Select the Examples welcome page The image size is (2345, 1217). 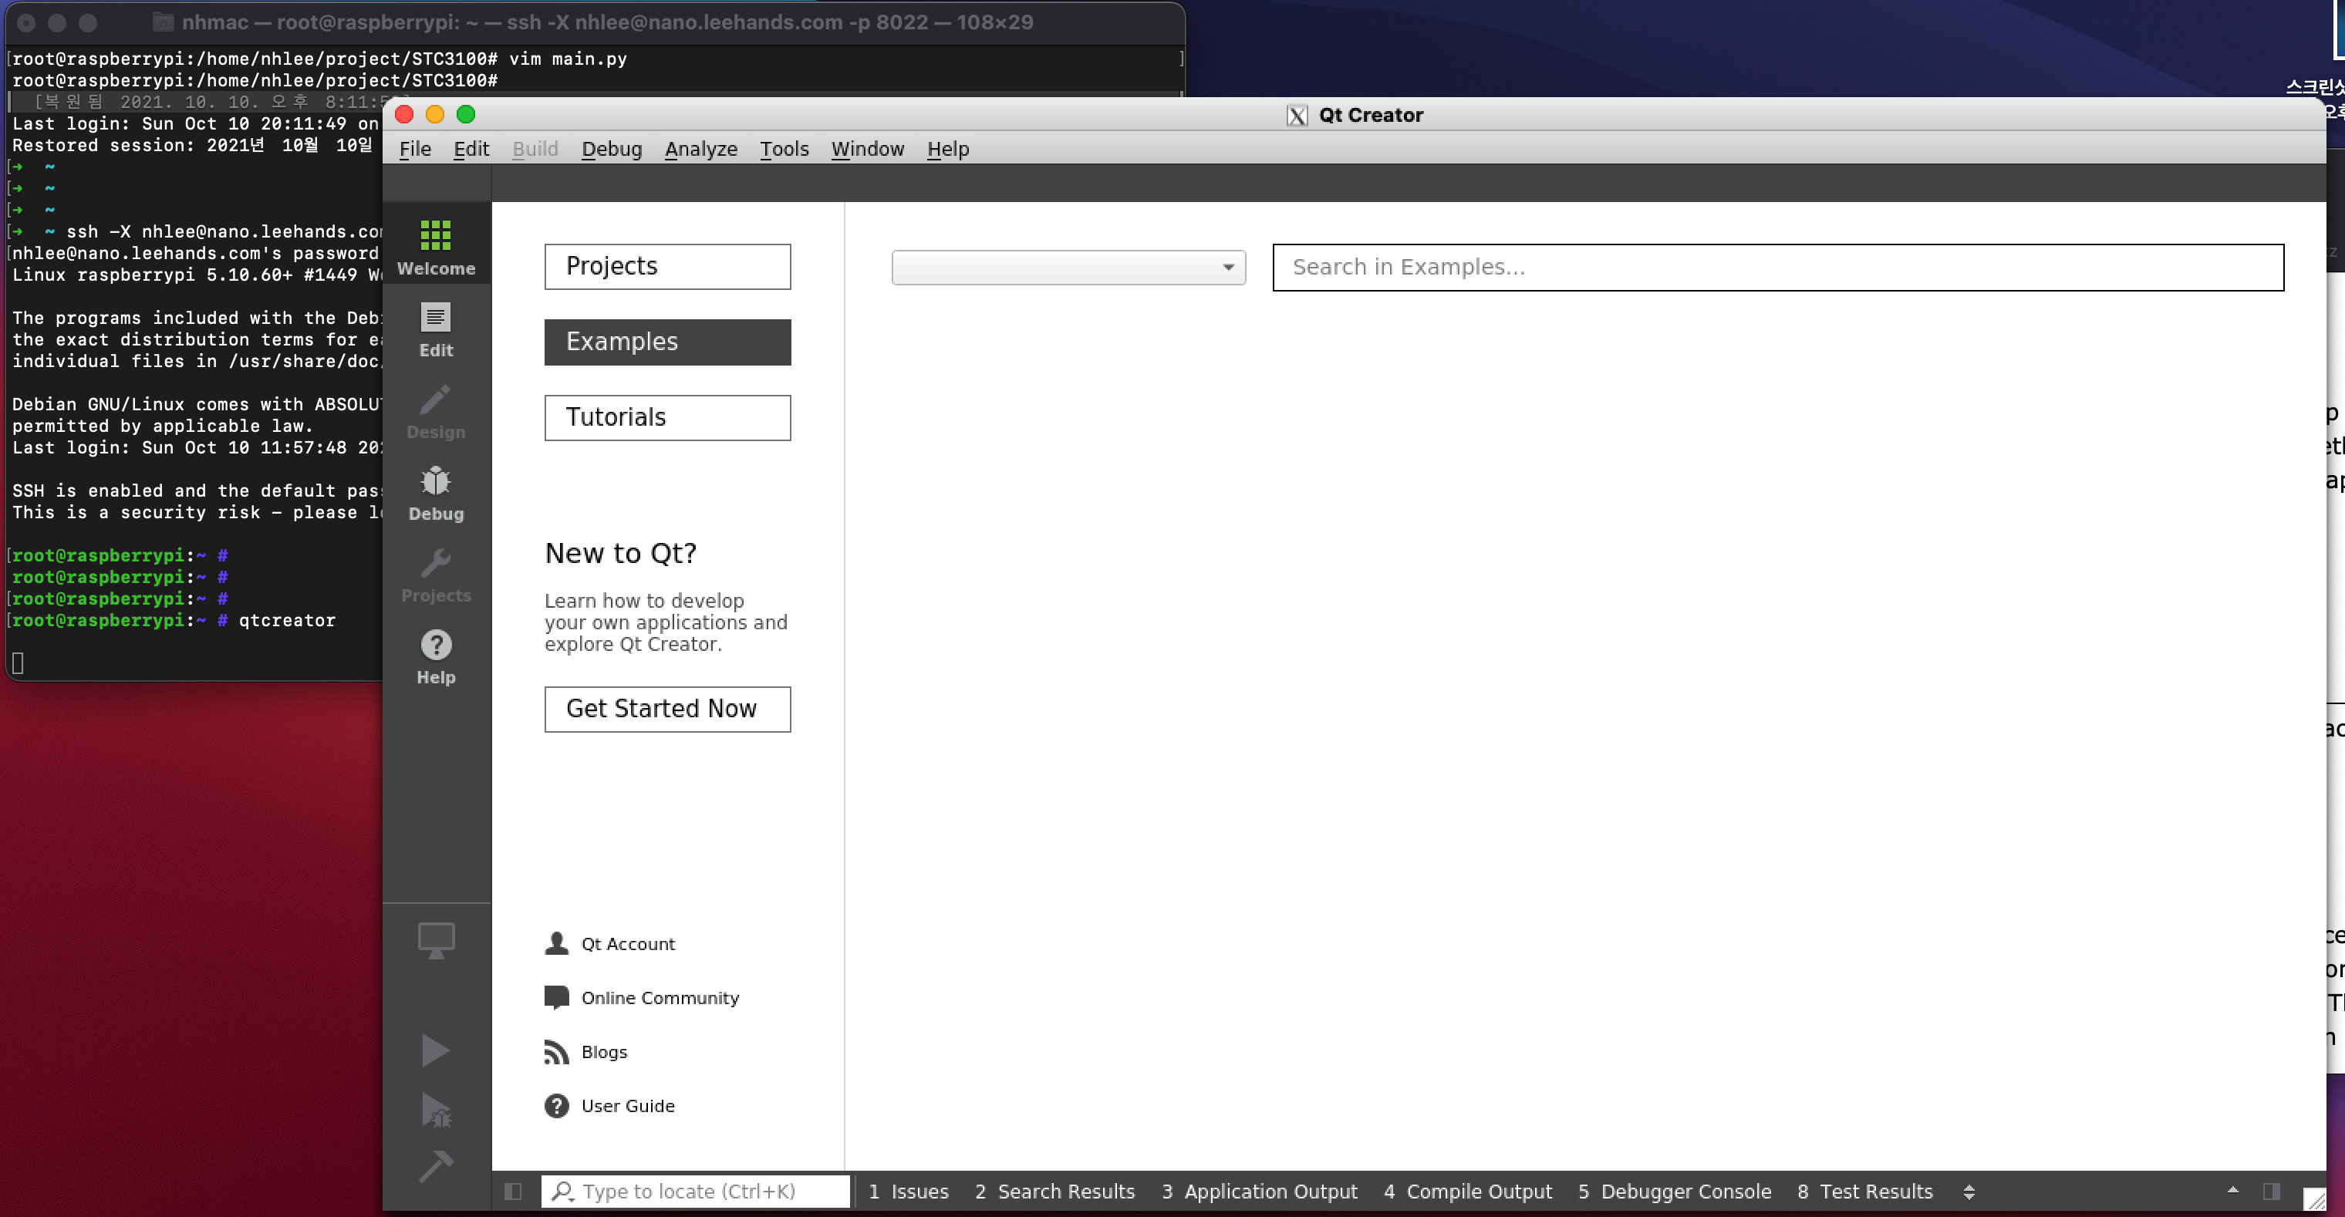[667, 342]
